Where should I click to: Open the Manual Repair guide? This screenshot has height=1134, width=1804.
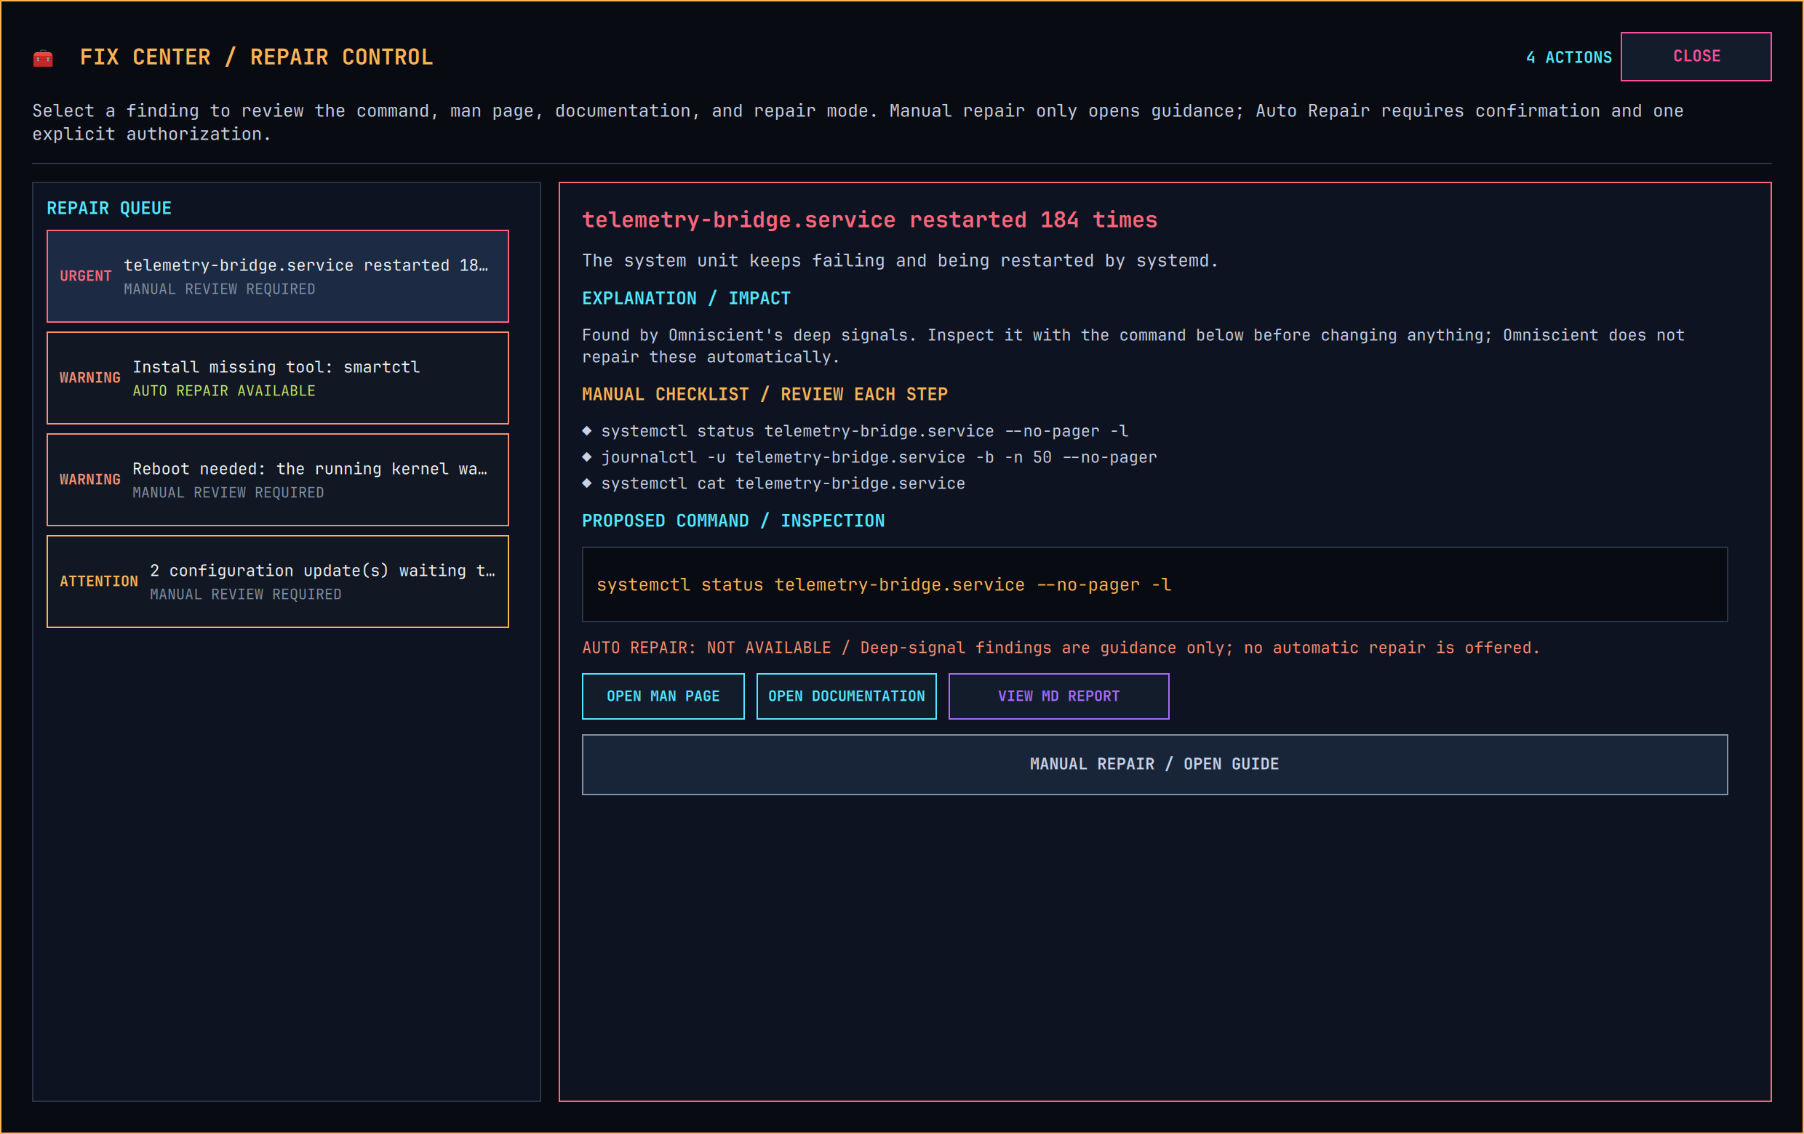1154,764
